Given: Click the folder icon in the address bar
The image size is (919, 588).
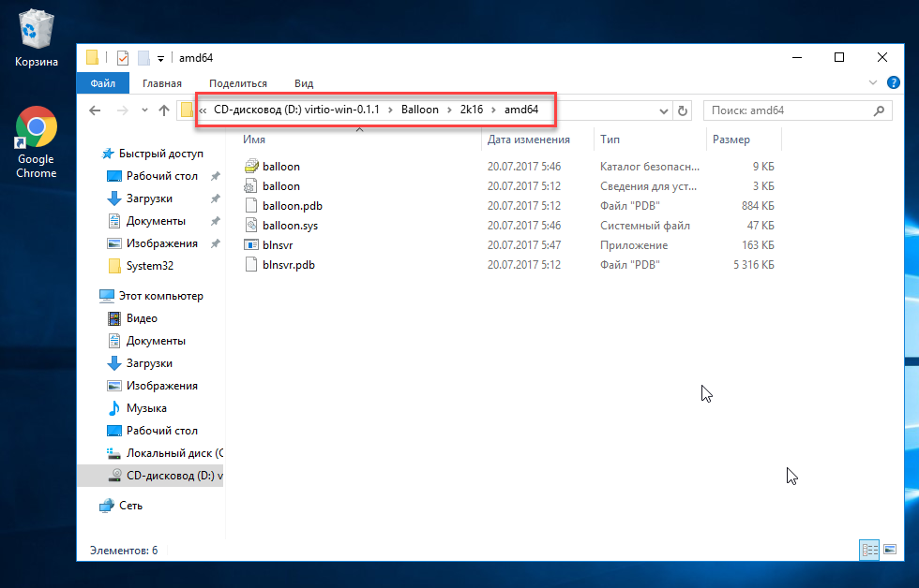Looking at the screenshot, I should 187,110.
